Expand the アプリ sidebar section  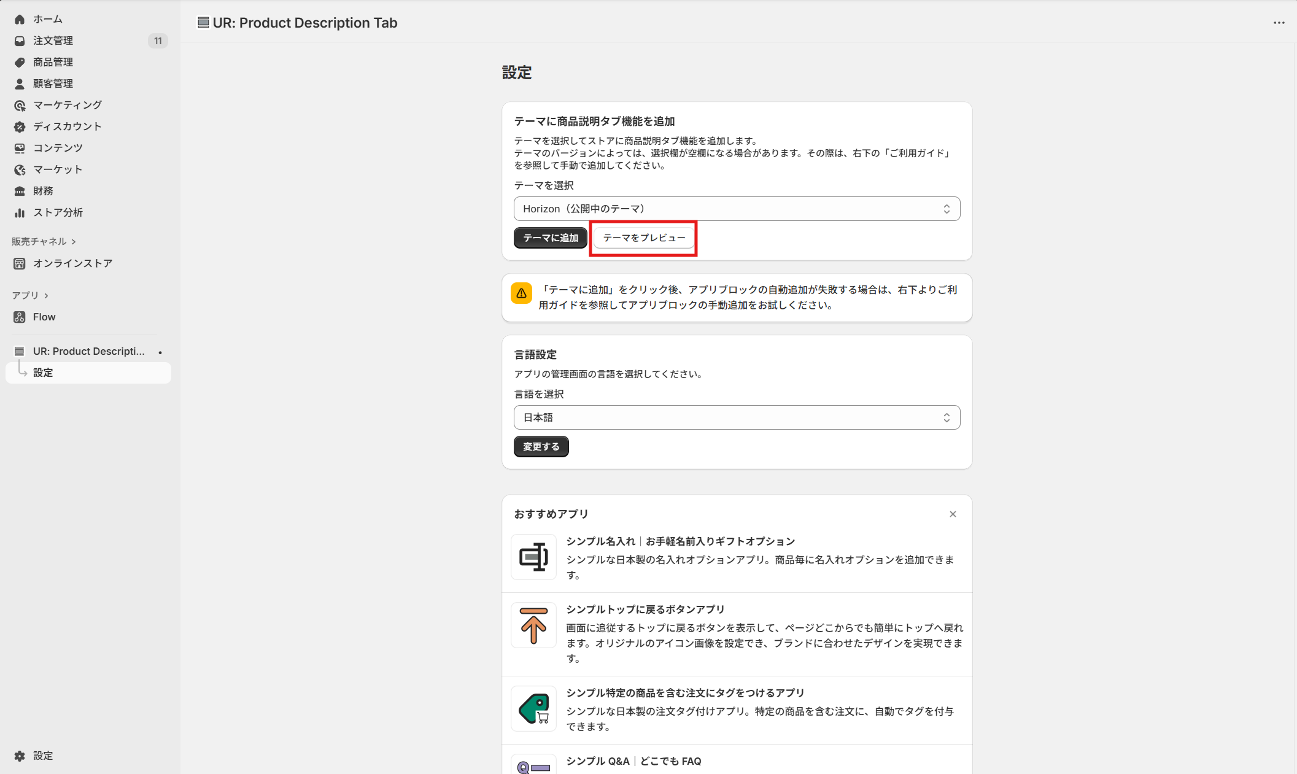pos(29,295)
